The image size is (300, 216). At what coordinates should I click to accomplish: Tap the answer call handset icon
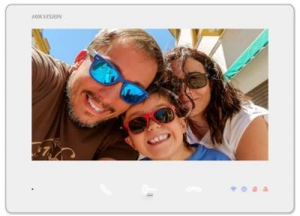pos(106,189)
